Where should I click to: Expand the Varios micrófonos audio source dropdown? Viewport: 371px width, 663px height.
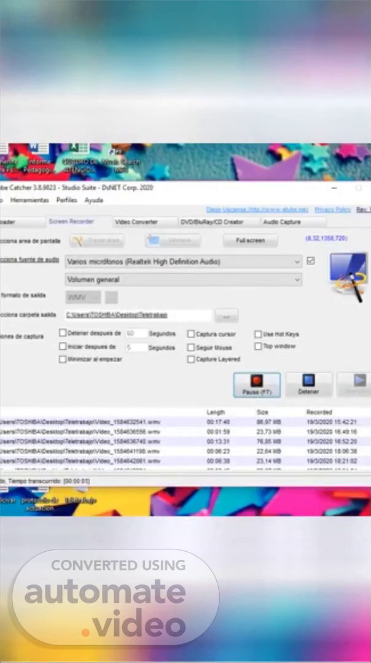184,262
